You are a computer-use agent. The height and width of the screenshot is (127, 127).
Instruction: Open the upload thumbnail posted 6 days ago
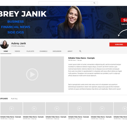click(x=102, y=108)
